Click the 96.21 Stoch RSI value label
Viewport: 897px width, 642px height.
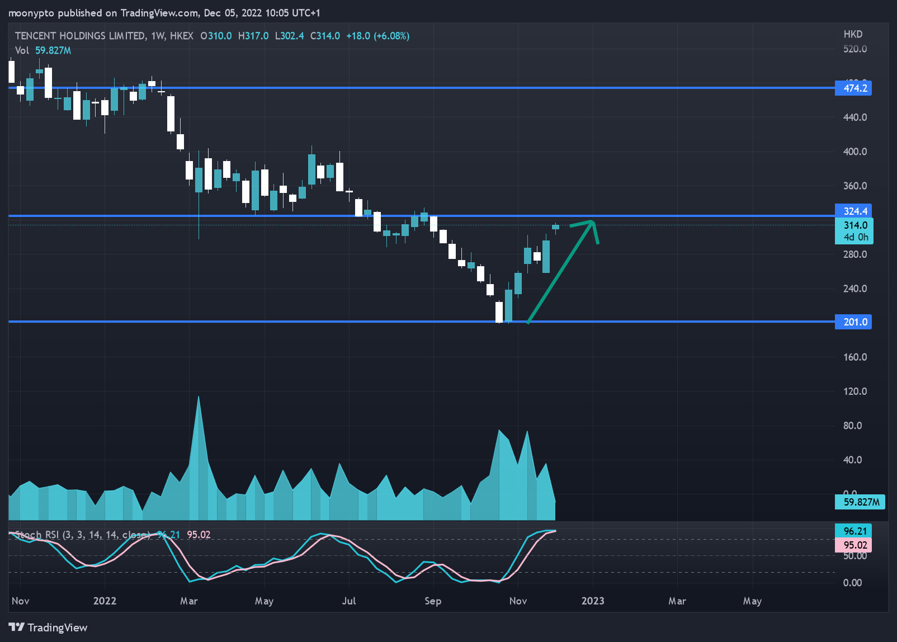(x=853, y=531)
